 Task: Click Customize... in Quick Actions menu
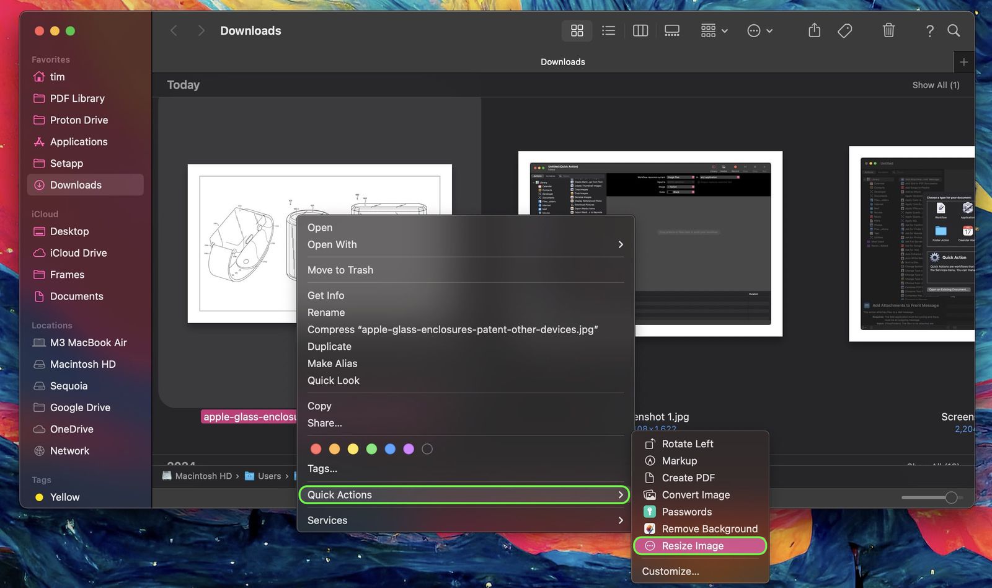tap(670, 571)
